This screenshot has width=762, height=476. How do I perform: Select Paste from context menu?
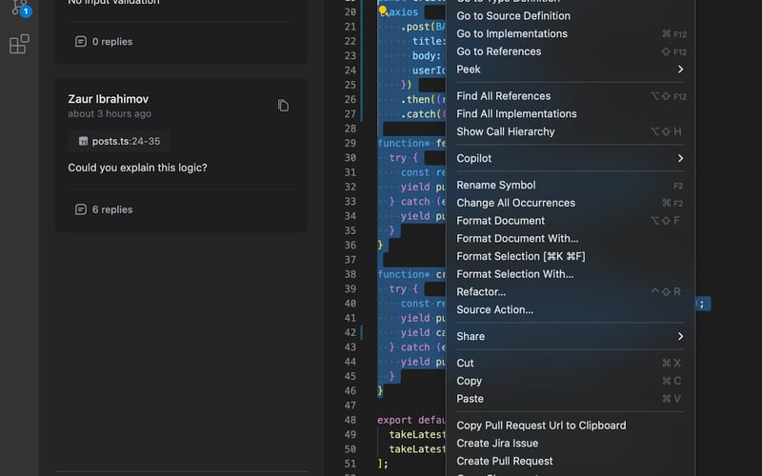[x=570, y=399]
